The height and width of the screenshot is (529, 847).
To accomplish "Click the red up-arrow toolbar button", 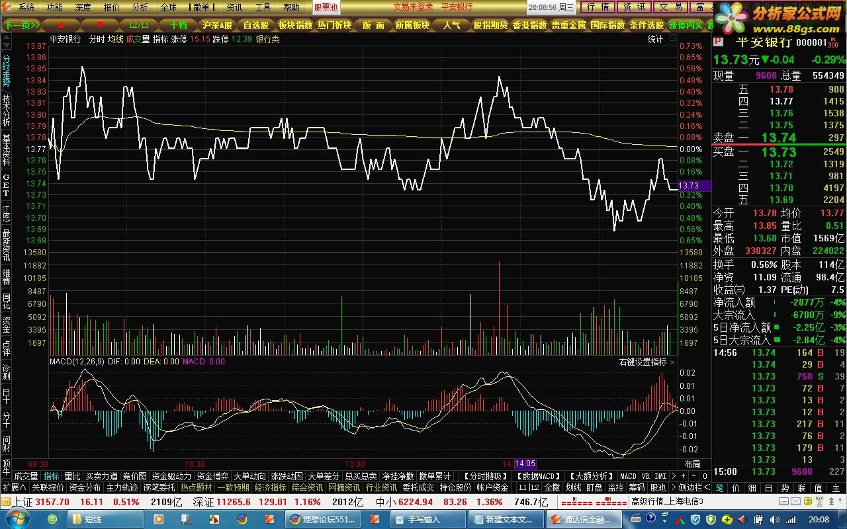I will (61, 25).
